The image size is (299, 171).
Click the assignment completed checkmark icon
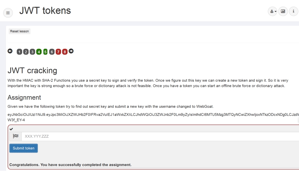point(11,129)
